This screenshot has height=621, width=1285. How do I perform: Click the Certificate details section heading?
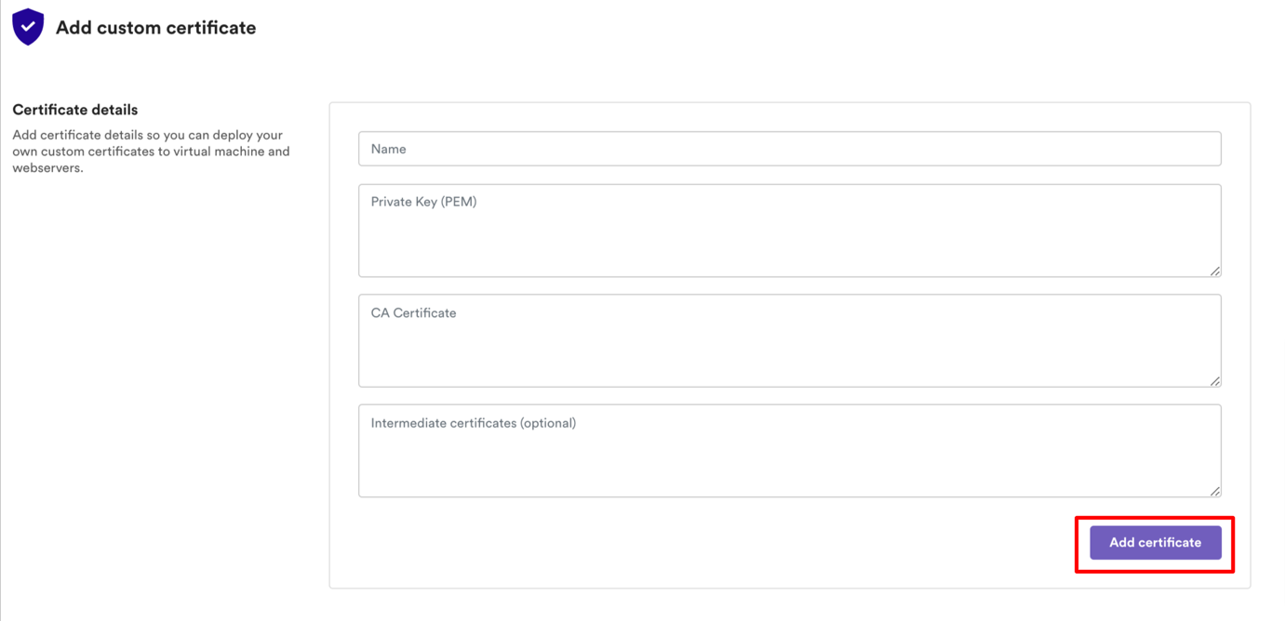[x=74, y=110]
